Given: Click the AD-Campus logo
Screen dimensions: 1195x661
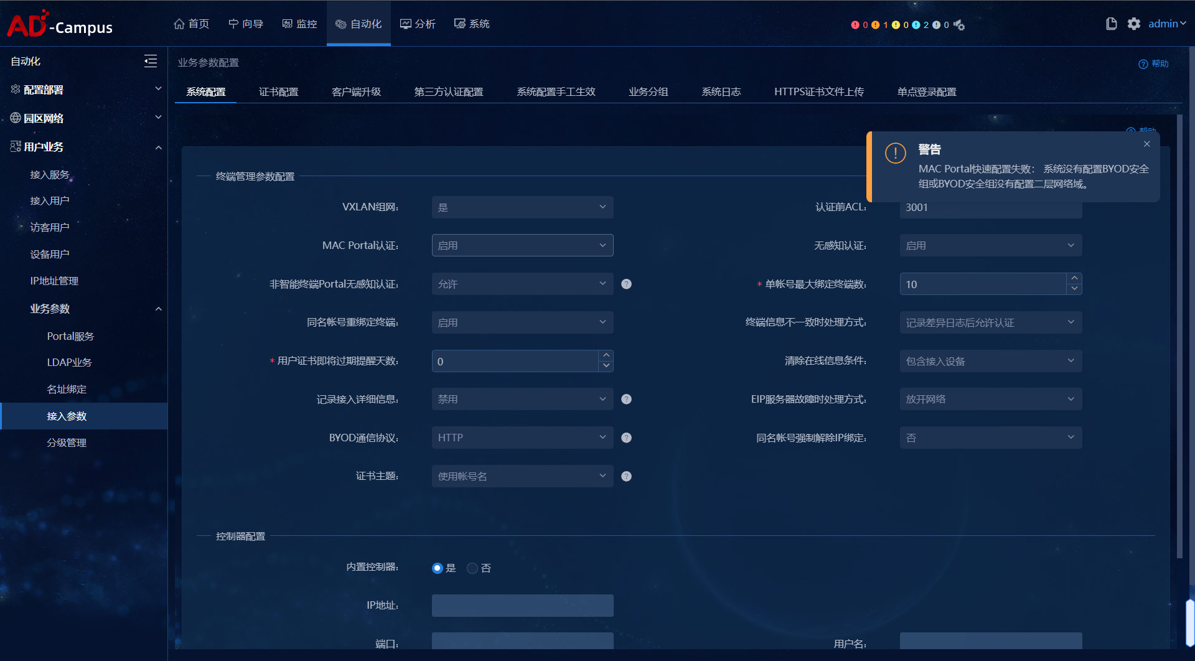Looking at the screenshot, I should (x=60, y=24).
